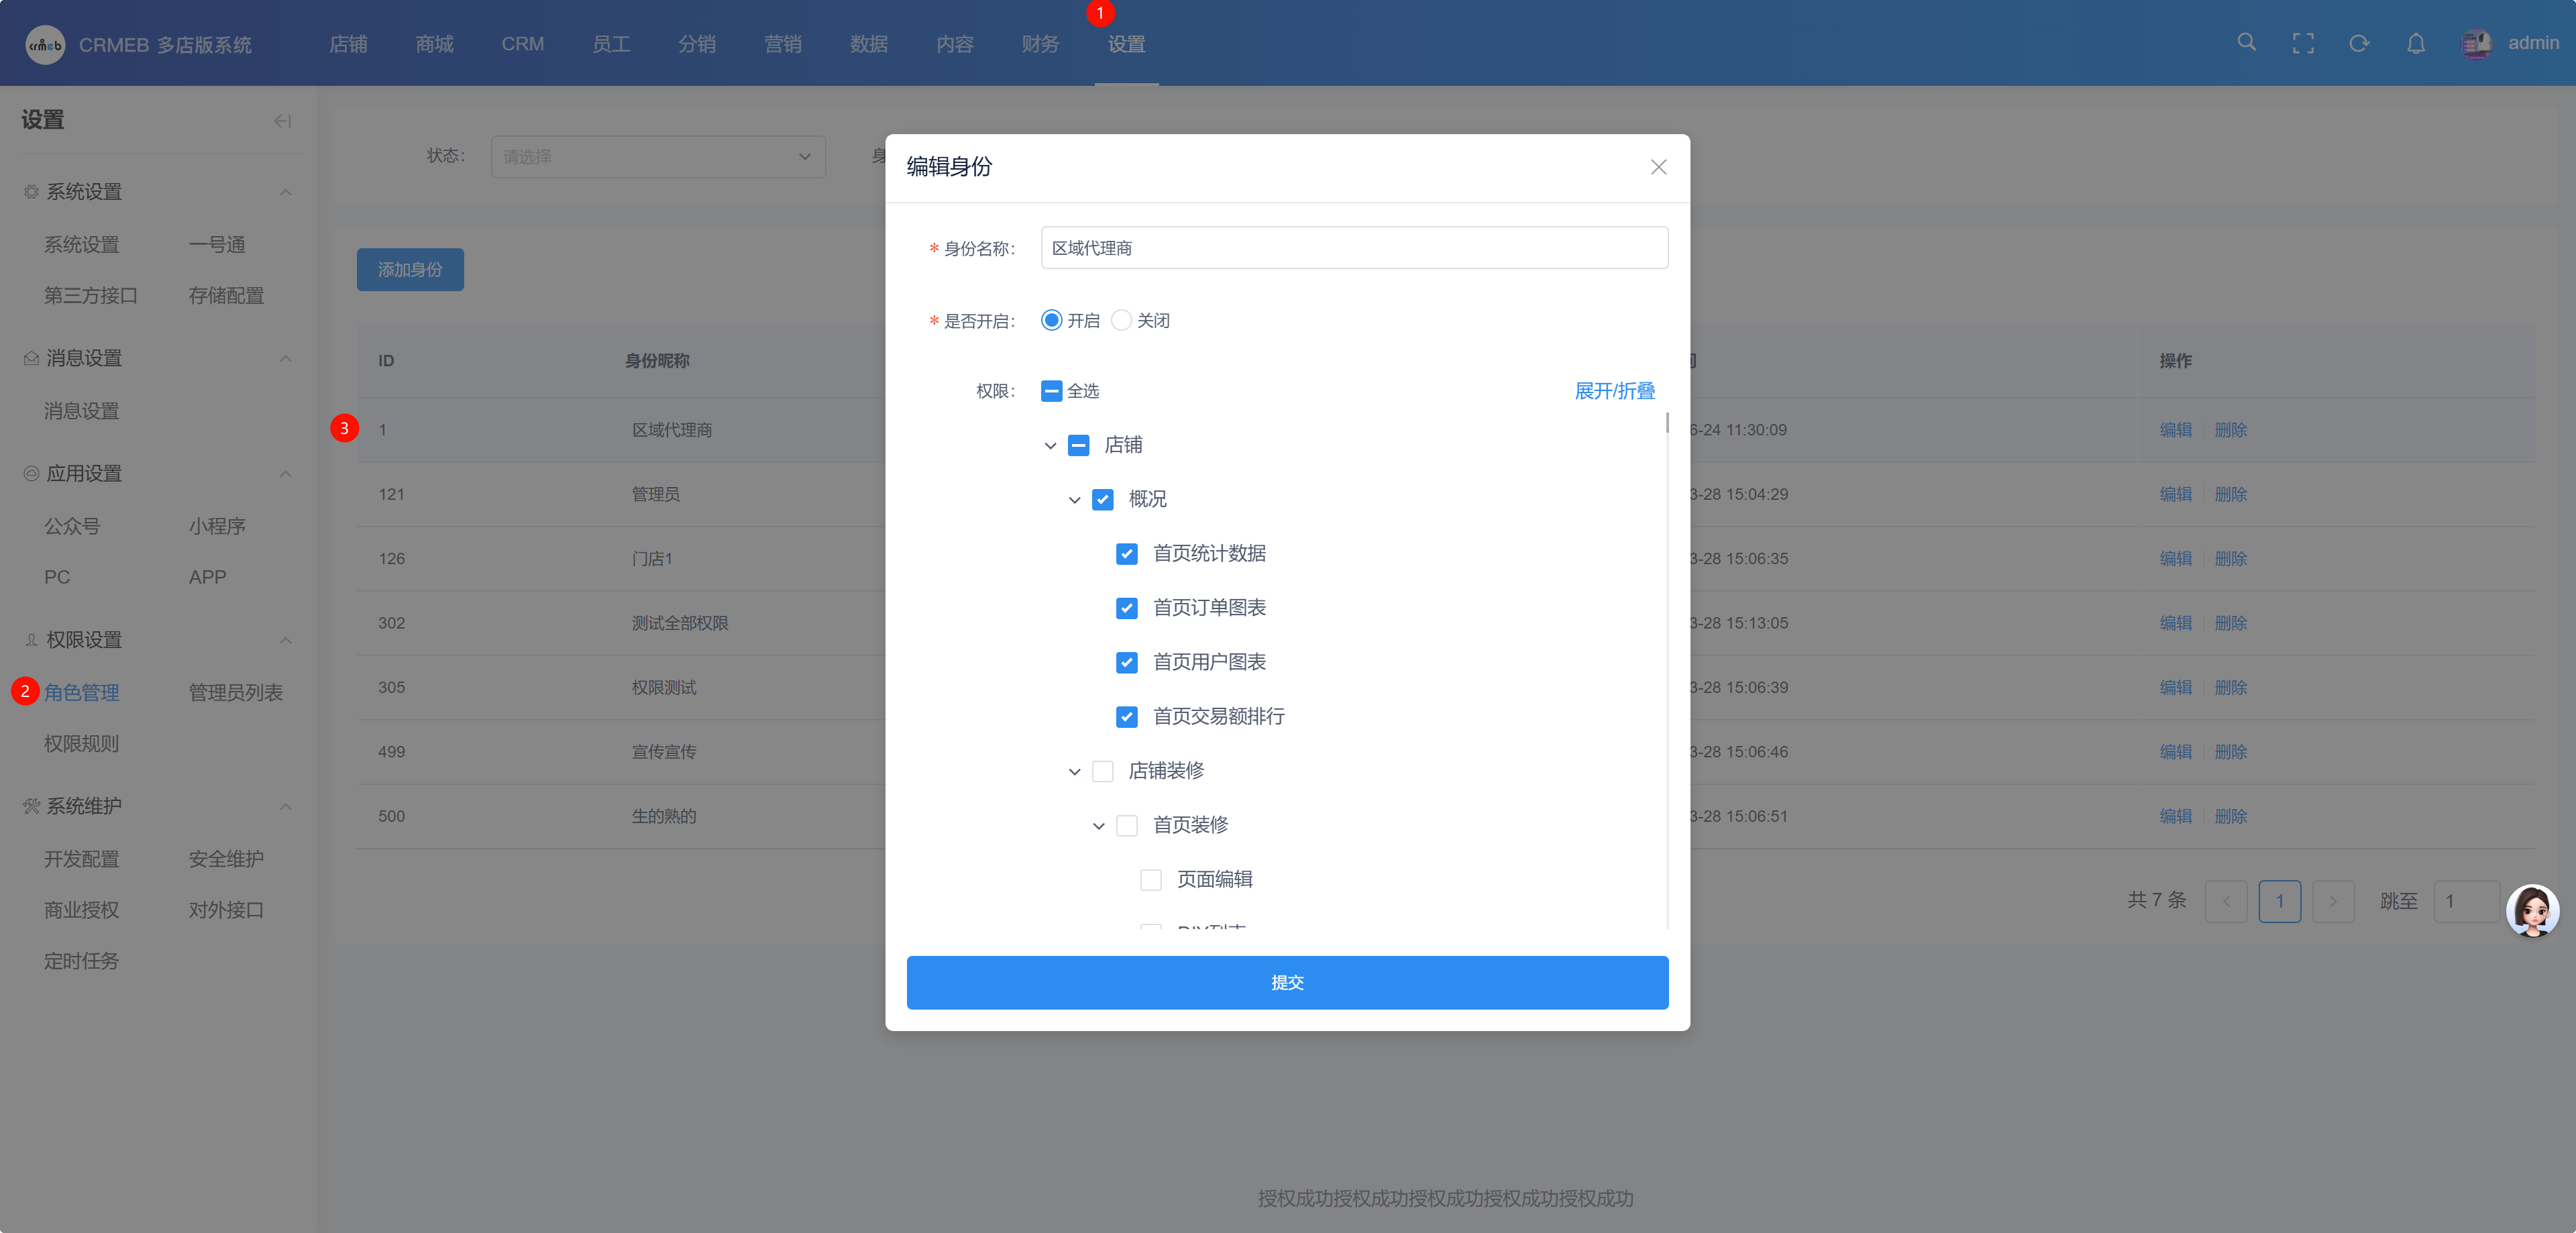The width and height of the screenshot is (2576, 1233).
Task: Open 管理员列表 in sidebar
Action: coord(236,692)
